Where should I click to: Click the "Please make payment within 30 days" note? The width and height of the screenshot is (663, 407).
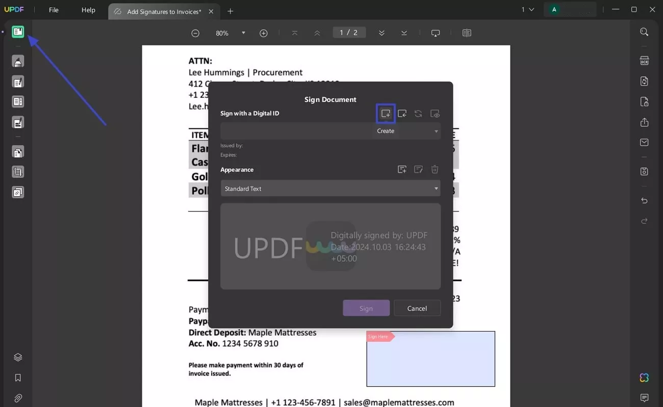click(x=246, y=369)
